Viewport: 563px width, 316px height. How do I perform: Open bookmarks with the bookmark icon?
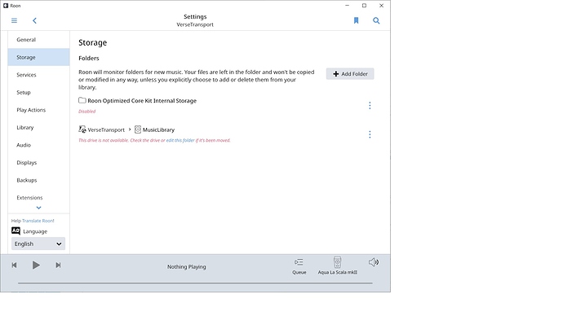pyautogui.click(x=357, y=20)
